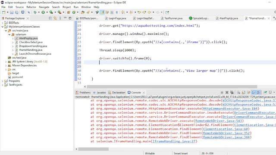
Task: Collapse the MySeleniumSessionClasses project
Action: pyautogui.click(x=3, y=27)
